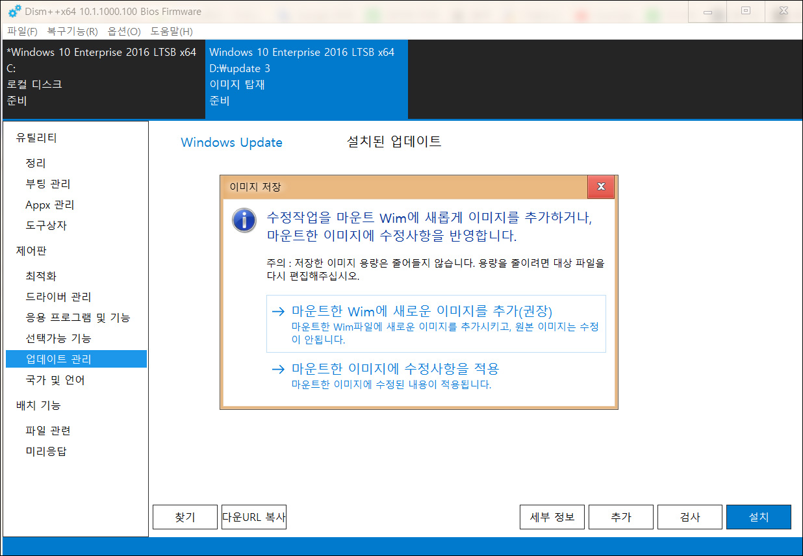The image size is (803, 556).
Task: Select the D:\update 3 mounted image tile
Action: pos(307,79)
